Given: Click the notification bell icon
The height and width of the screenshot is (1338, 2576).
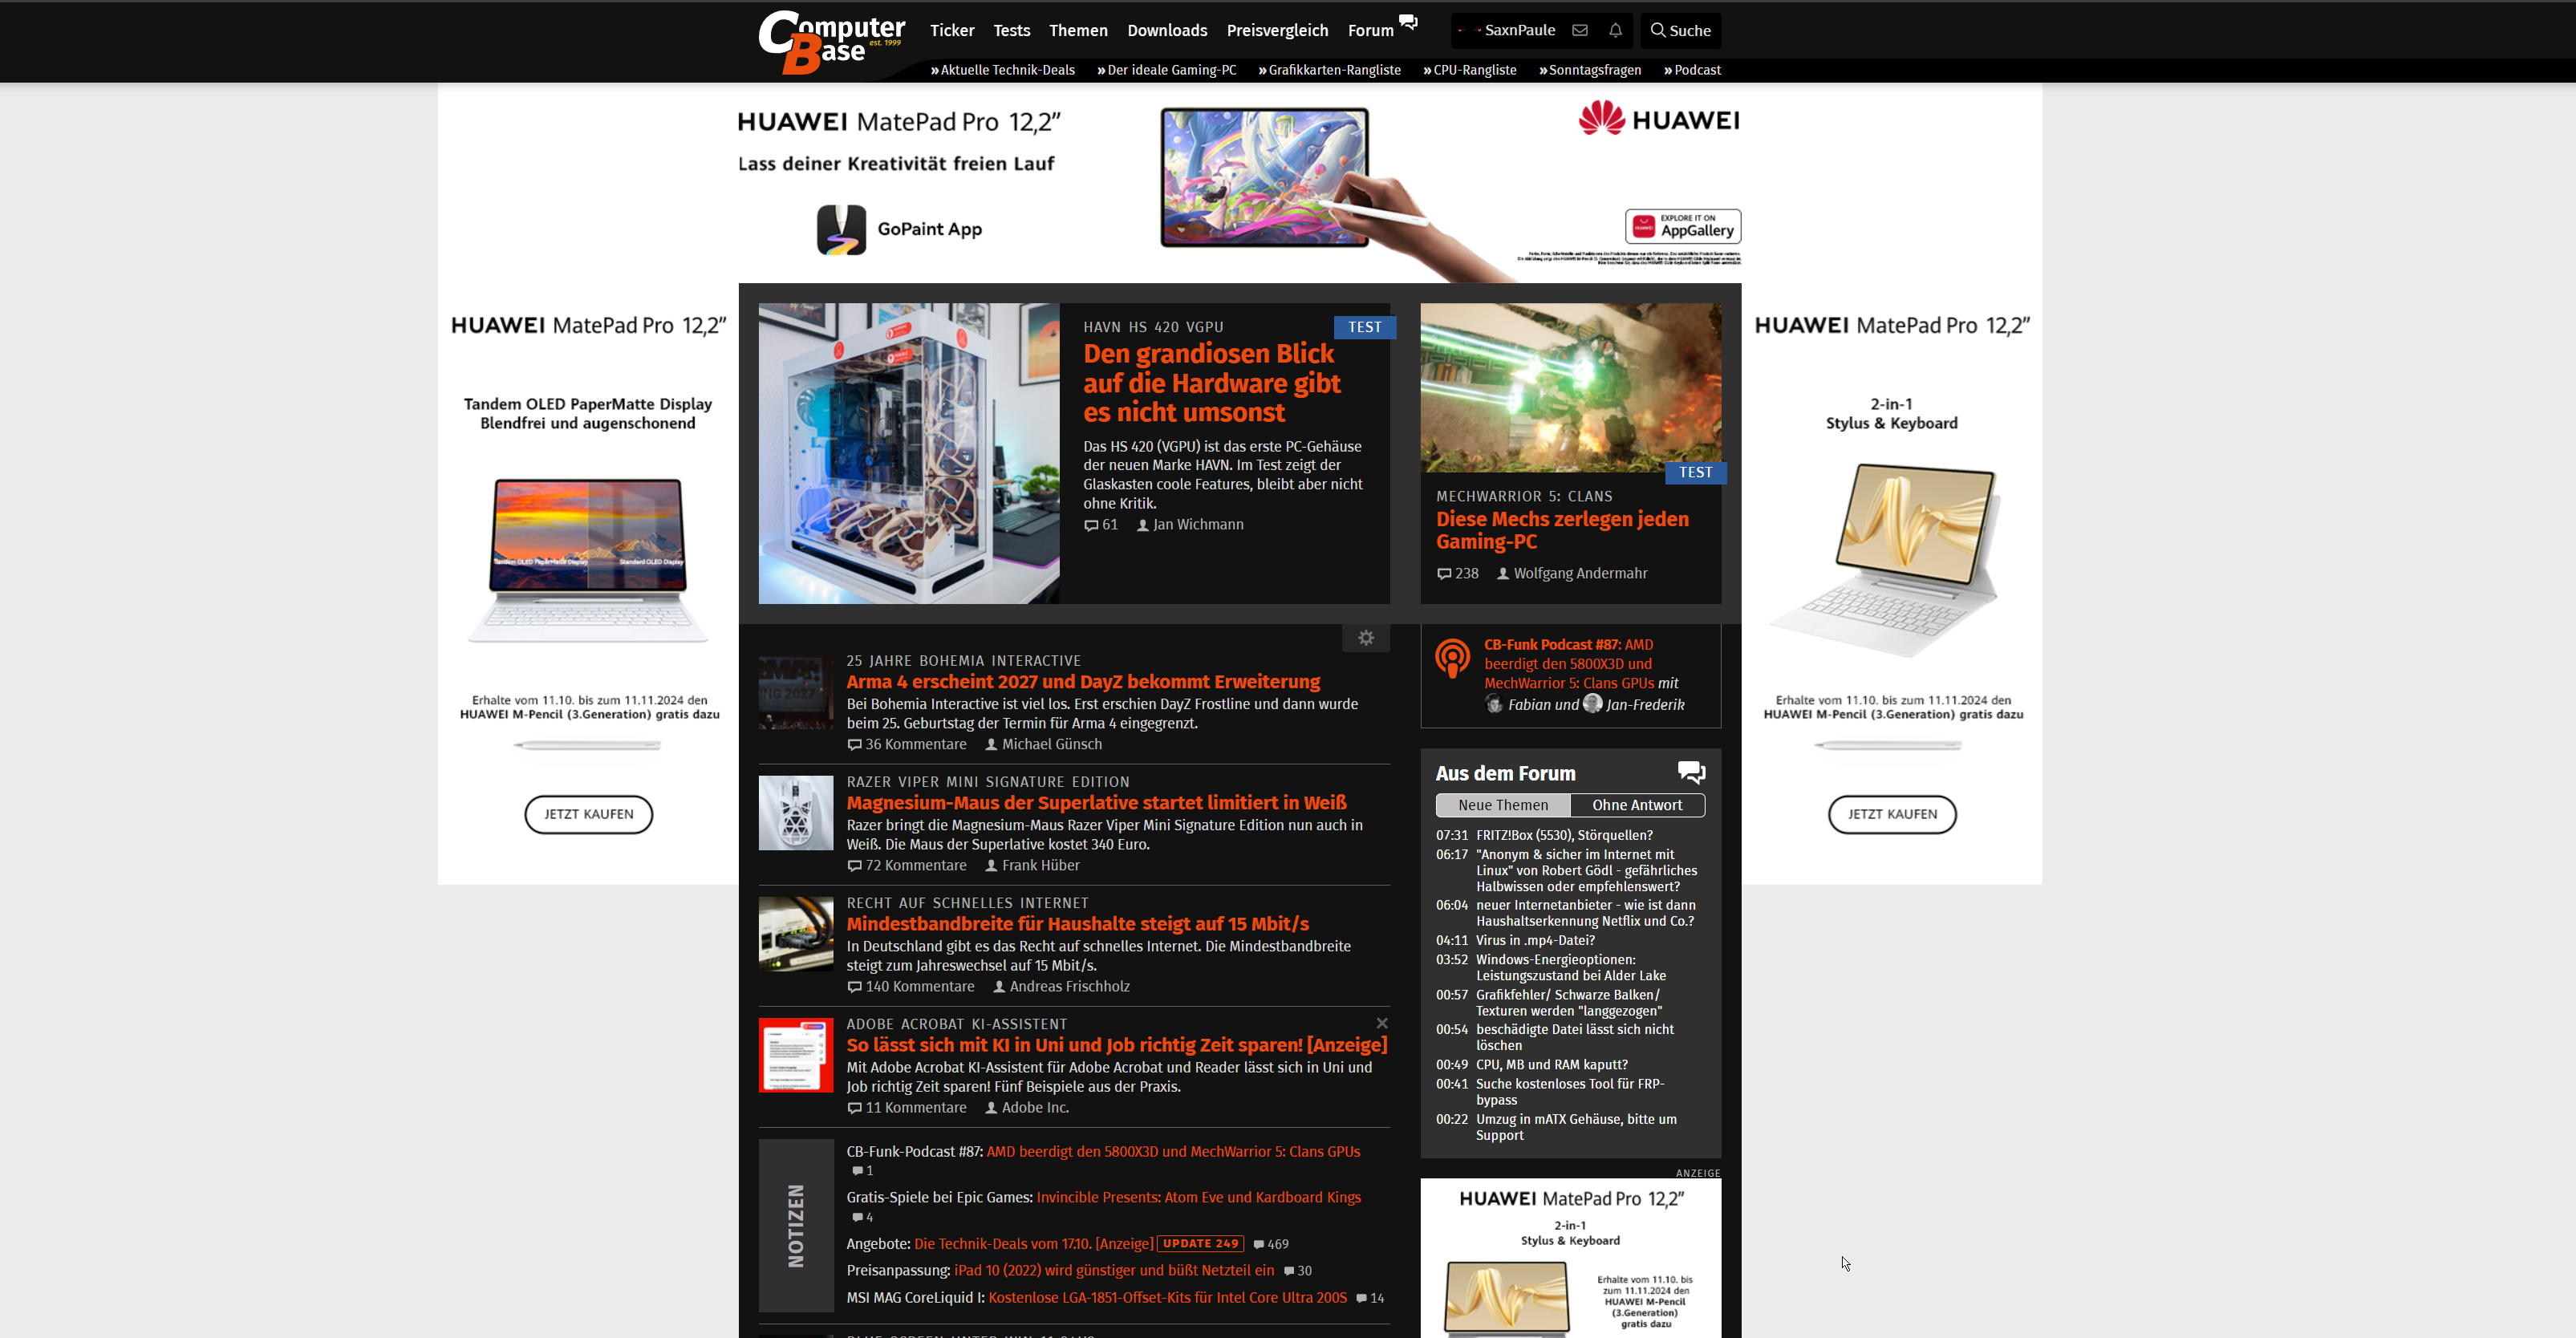Looking at the screenshot, I should coord(1615,30).
